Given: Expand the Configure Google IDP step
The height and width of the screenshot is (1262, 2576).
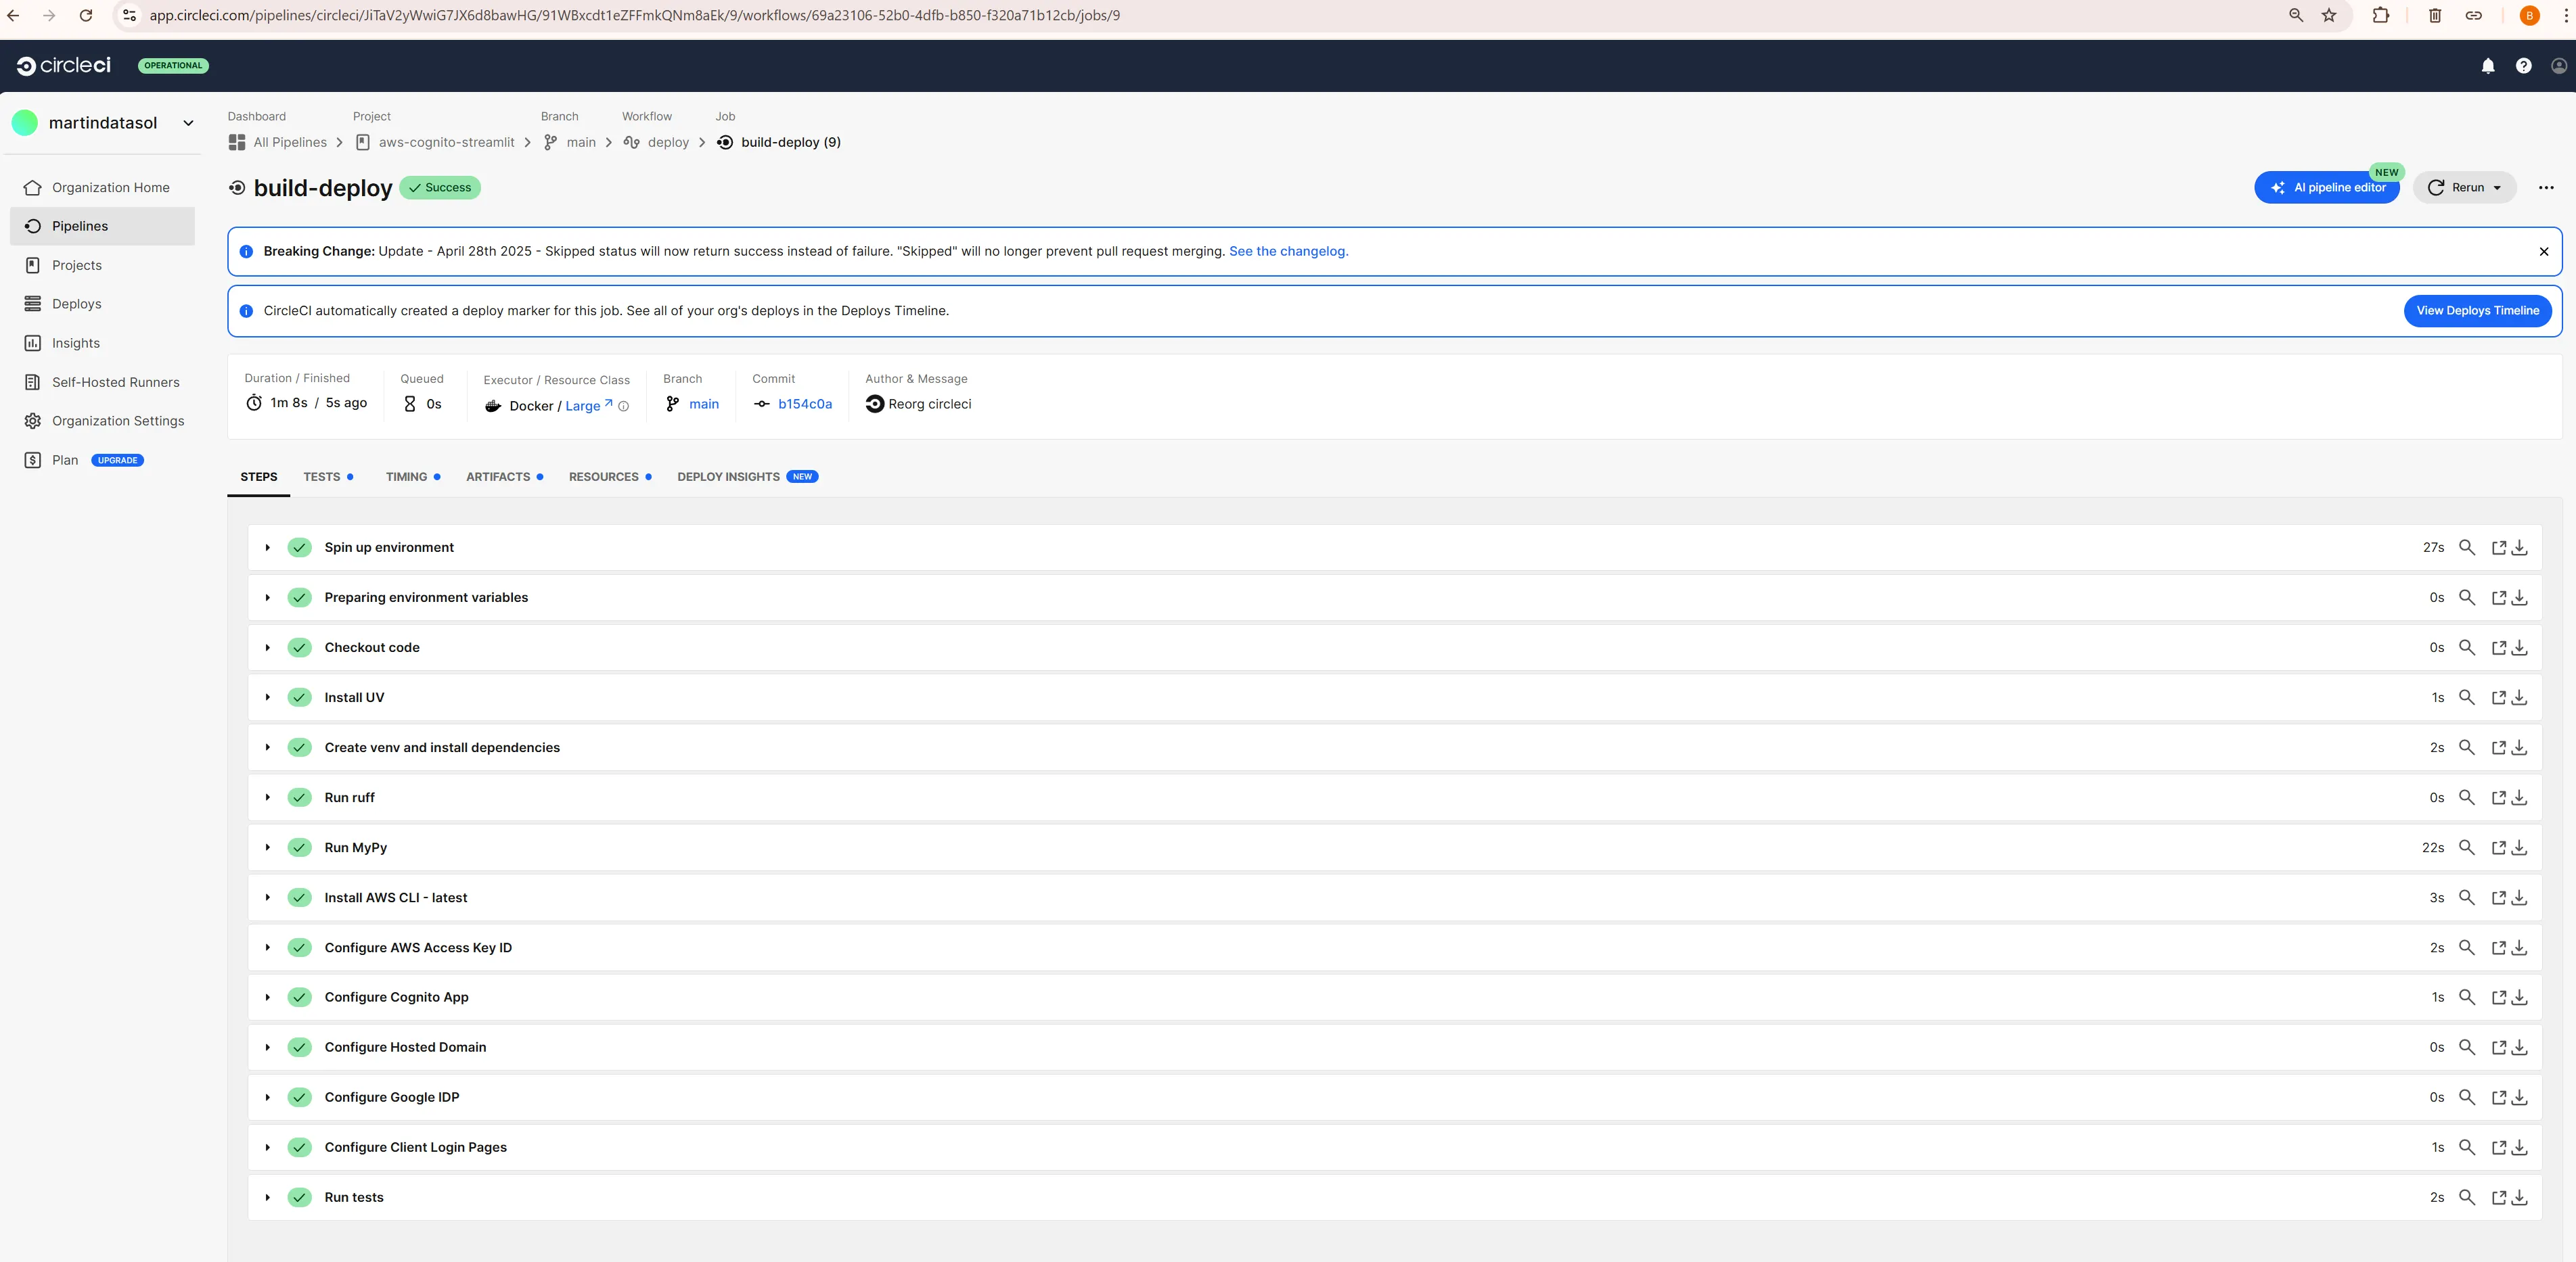Looking at the screenshot, I should click(x=267, y=1097).
